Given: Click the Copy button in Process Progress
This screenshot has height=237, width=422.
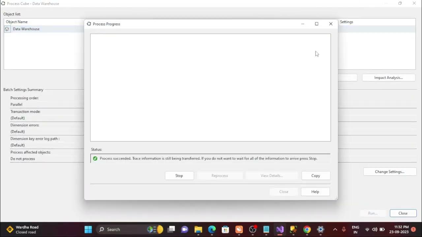Looking at the screenshot, I should pos(316,176).
